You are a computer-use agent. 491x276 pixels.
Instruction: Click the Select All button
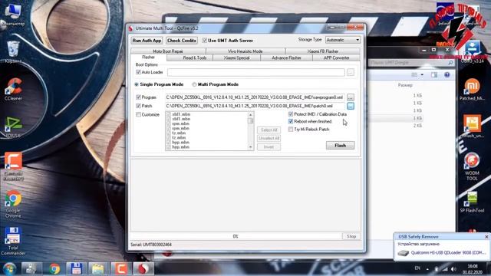[269, 130]
